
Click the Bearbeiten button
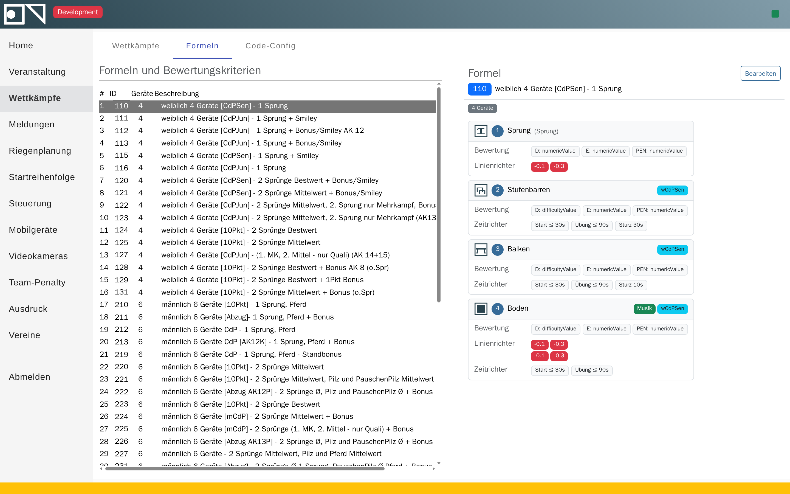coord(760,74)
